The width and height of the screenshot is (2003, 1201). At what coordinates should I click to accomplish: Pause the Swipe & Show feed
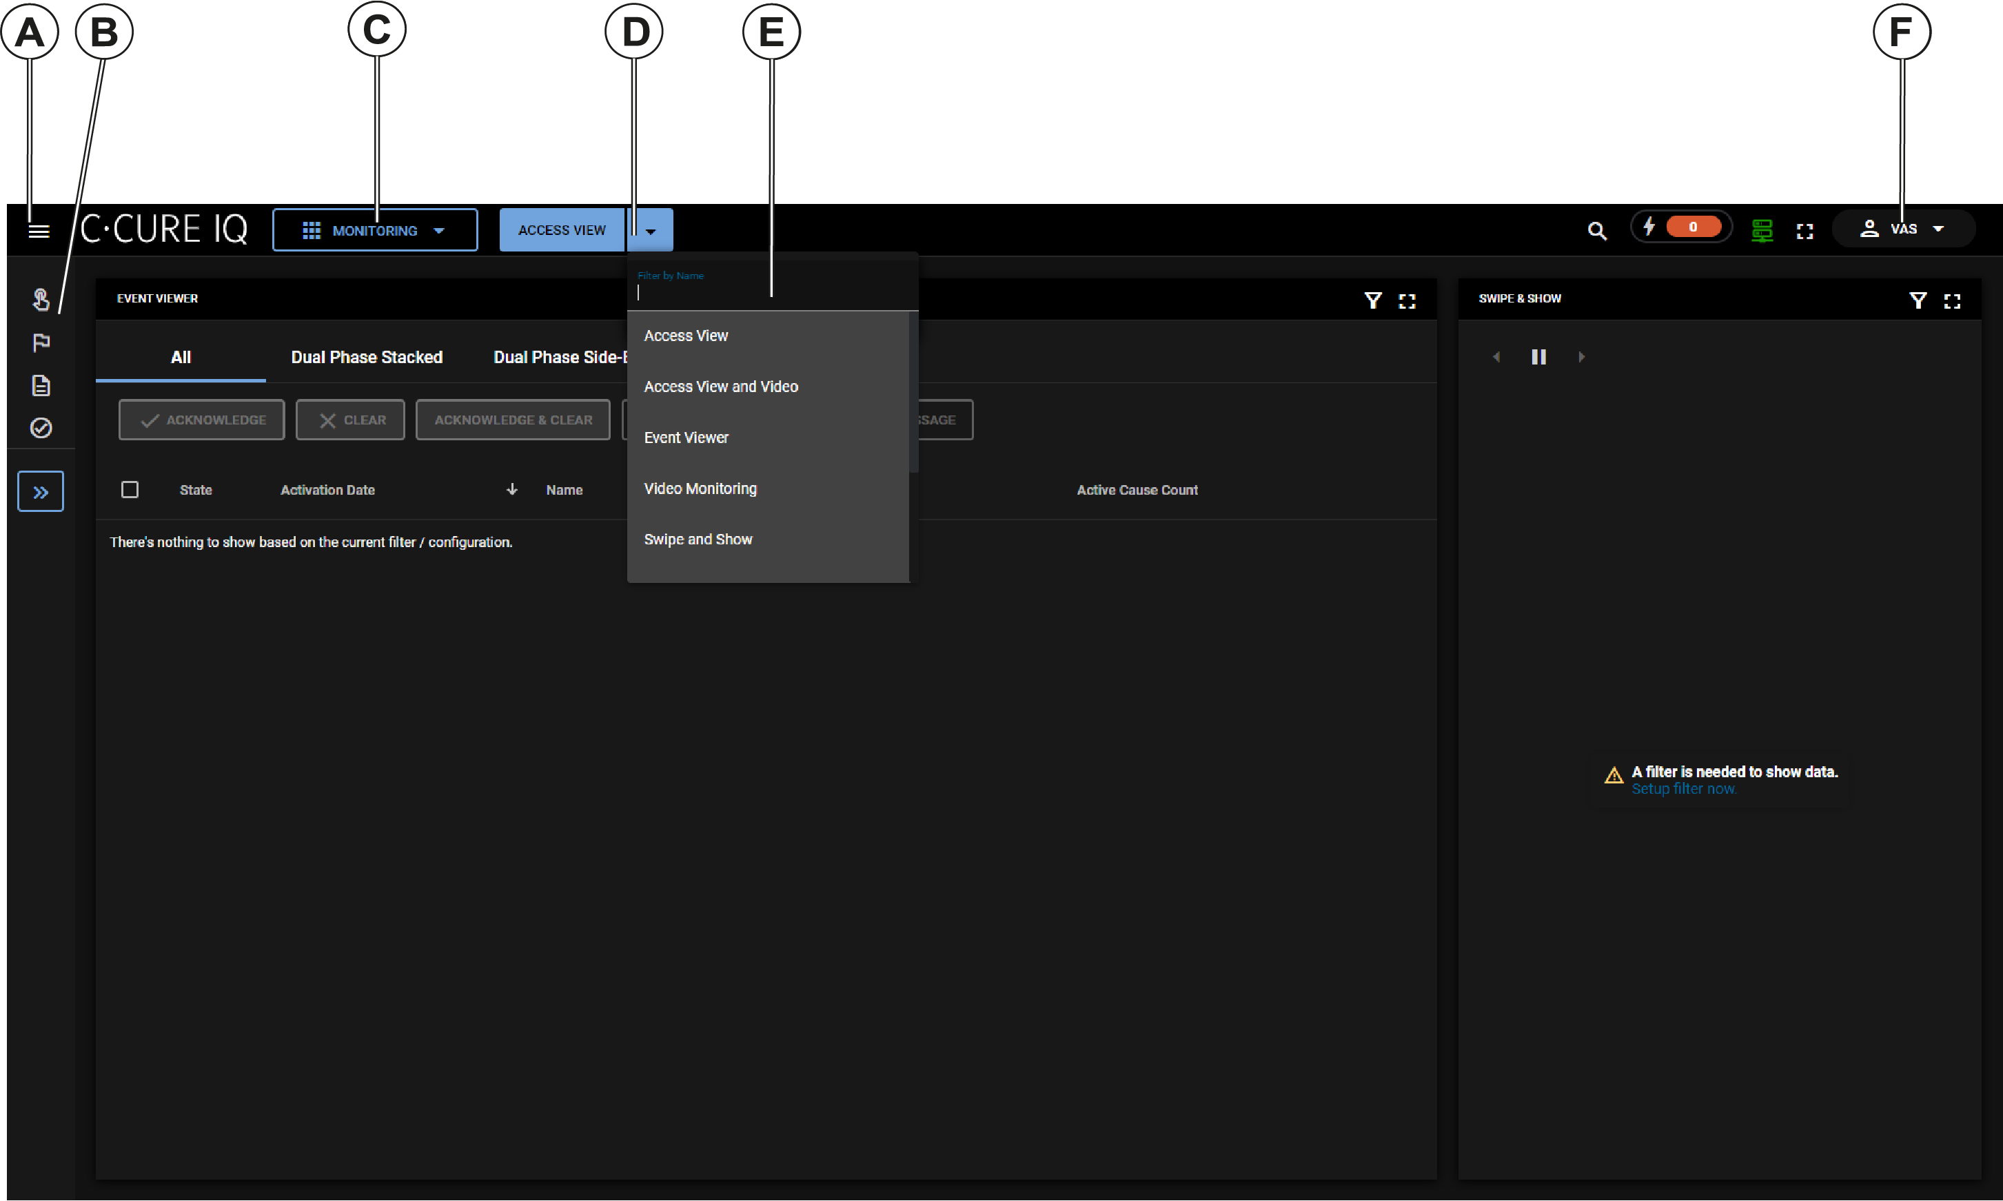point(1538,357)
